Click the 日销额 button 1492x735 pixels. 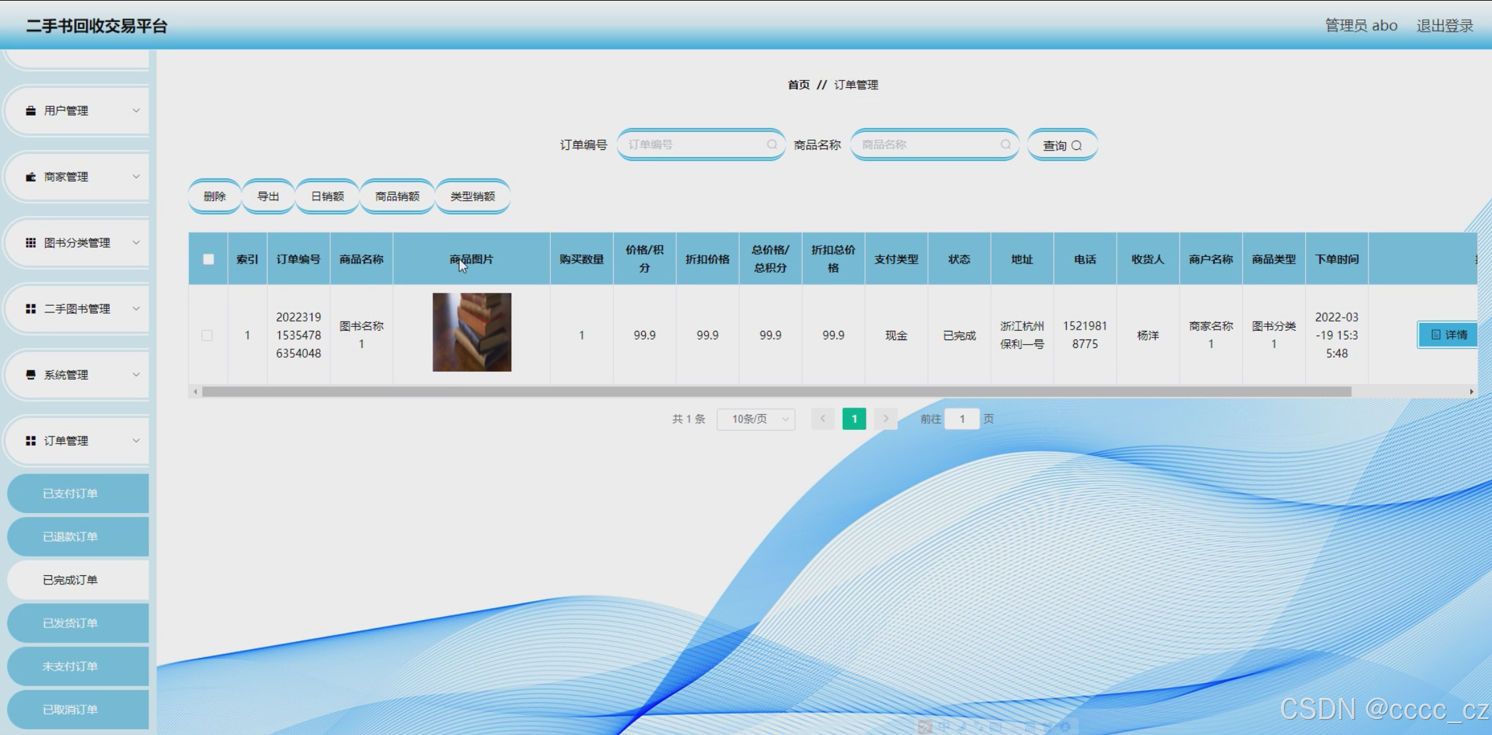coord(327,197)
